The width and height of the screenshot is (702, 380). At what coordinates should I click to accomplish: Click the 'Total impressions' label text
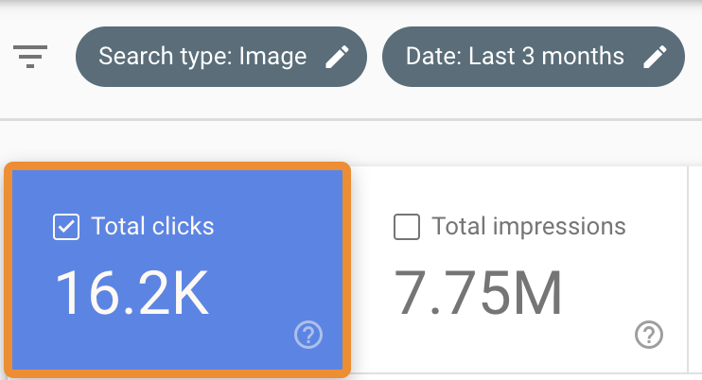click(x=529, y=227)
